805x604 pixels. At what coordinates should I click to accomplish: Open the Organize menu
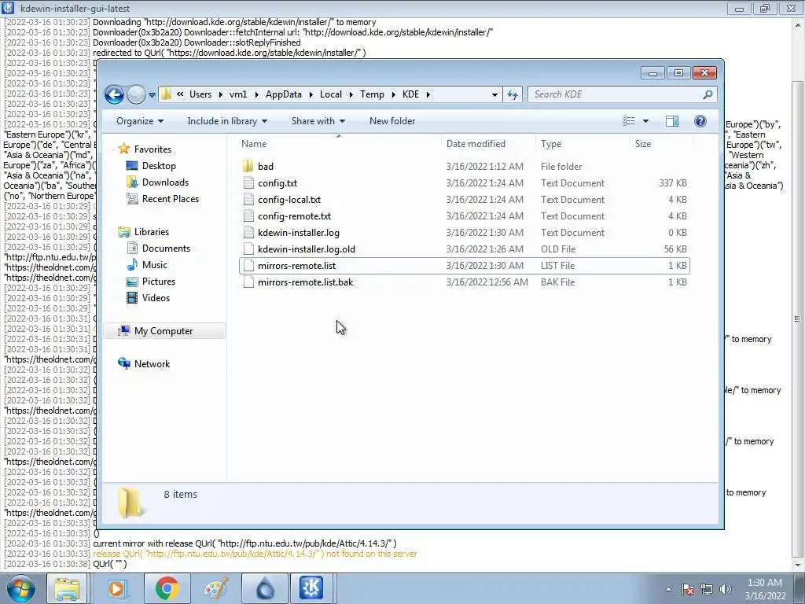click(140, 121)
